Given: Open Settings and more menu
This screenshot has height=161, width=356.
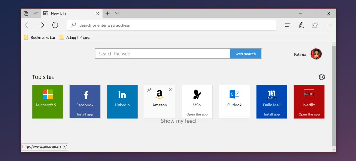Looking at the screenshot, I should tap(328, 25).
